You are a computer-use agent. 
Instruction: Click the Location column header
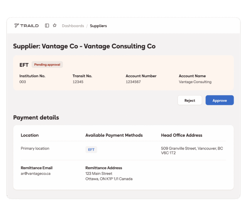click(30, 135)
